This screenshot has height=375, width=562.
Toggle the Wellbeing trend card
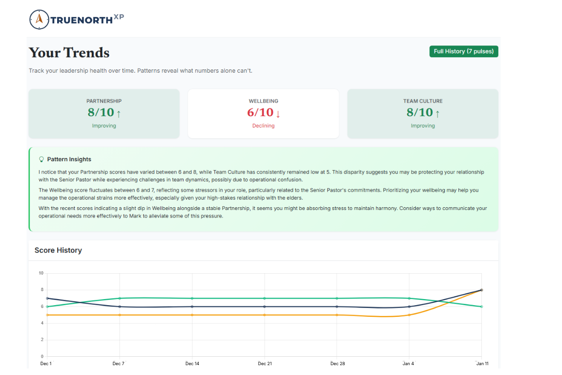coord(263,113)
